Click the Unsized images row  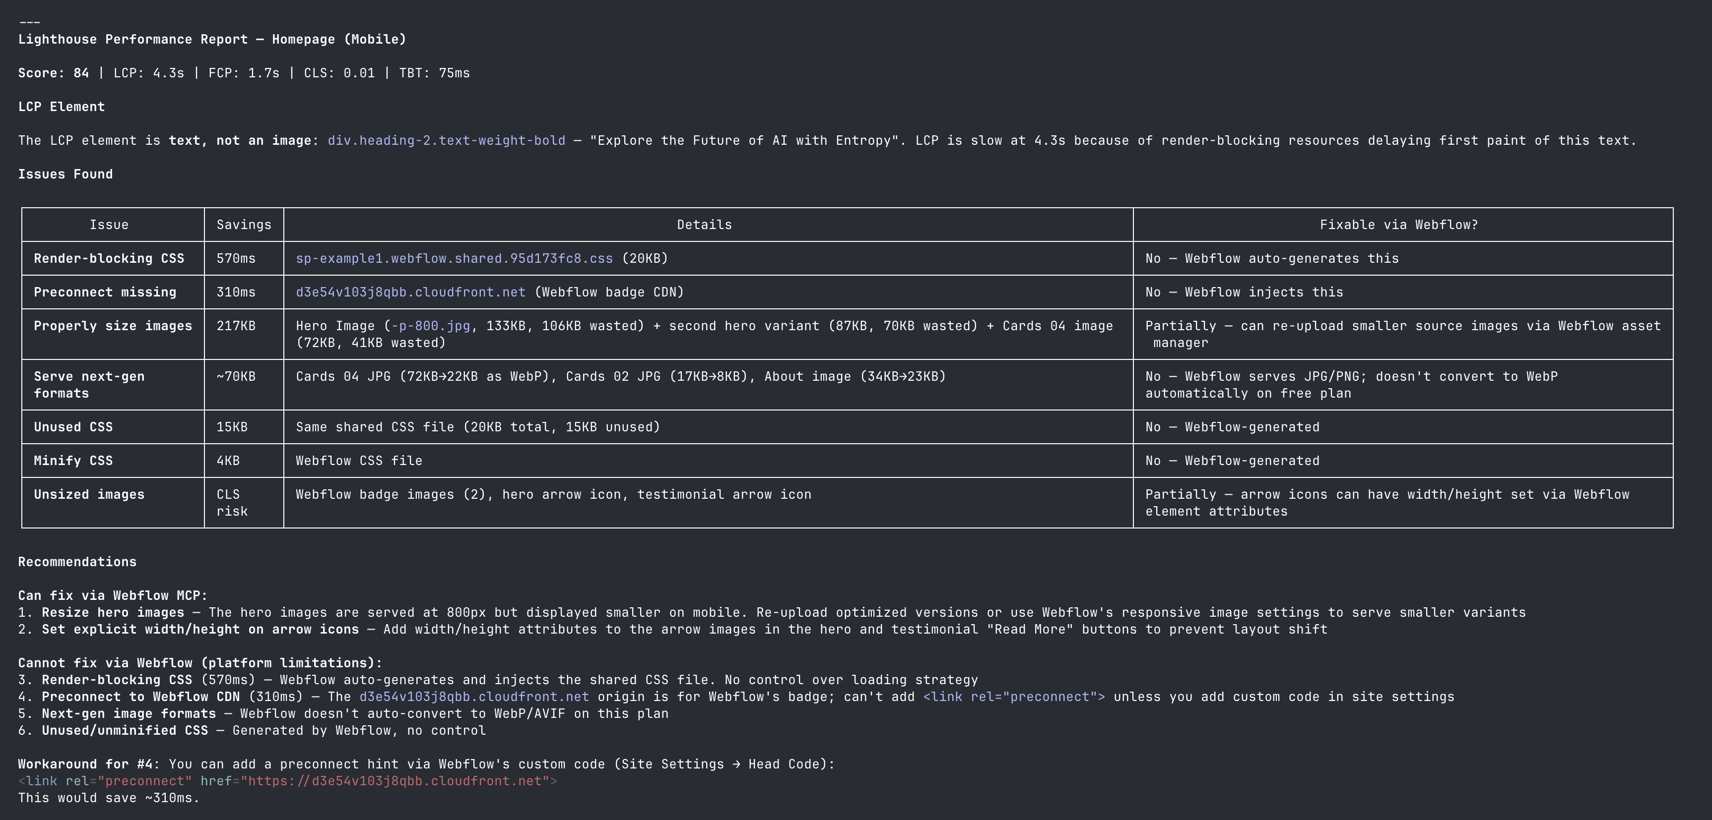point(89,494)
